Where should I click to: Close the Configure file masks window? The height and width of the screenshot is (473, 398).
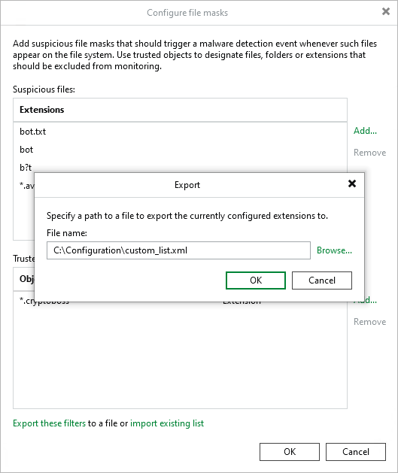pyautogui.click(x=386, y=11)
